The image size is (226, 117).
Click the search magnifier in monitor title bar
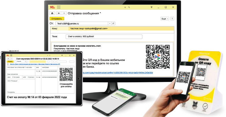point(129,7)
